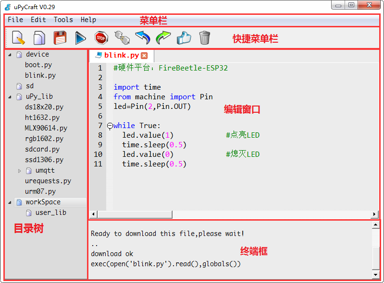Select boot.py in the directory tree

pyautogui.click(x=38, y=65)
